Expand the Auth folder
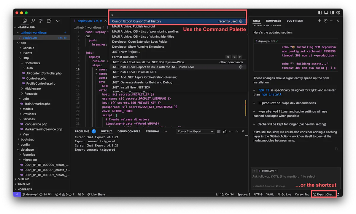Image resolution: width=356 pixels, height=214 pixels. tap(30, 68)
